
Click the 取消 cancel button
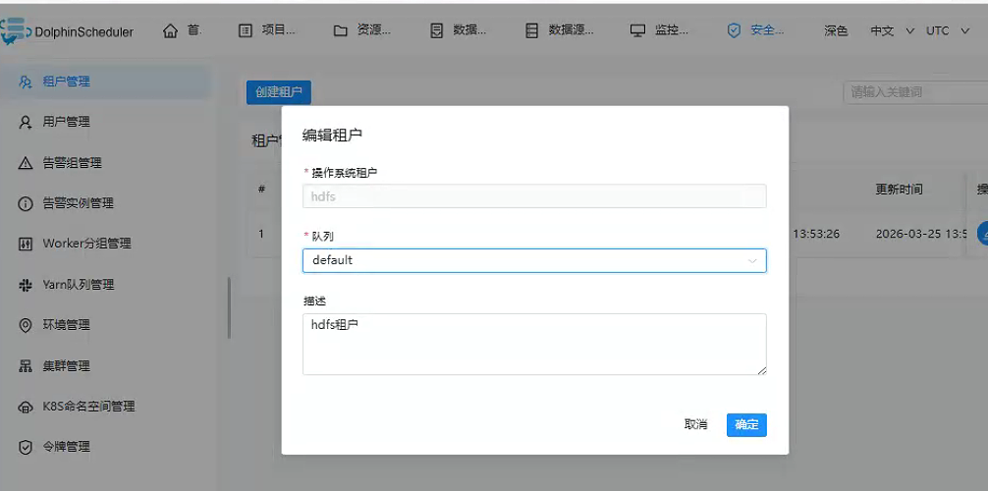[x=695, y=425]
